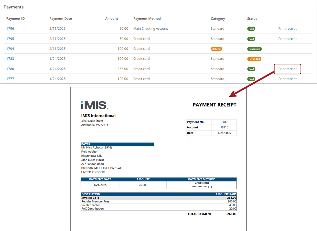Viewport: 317px width, 231px height.
Task: Open payment 1780
Action: click(x=10, y=69)
